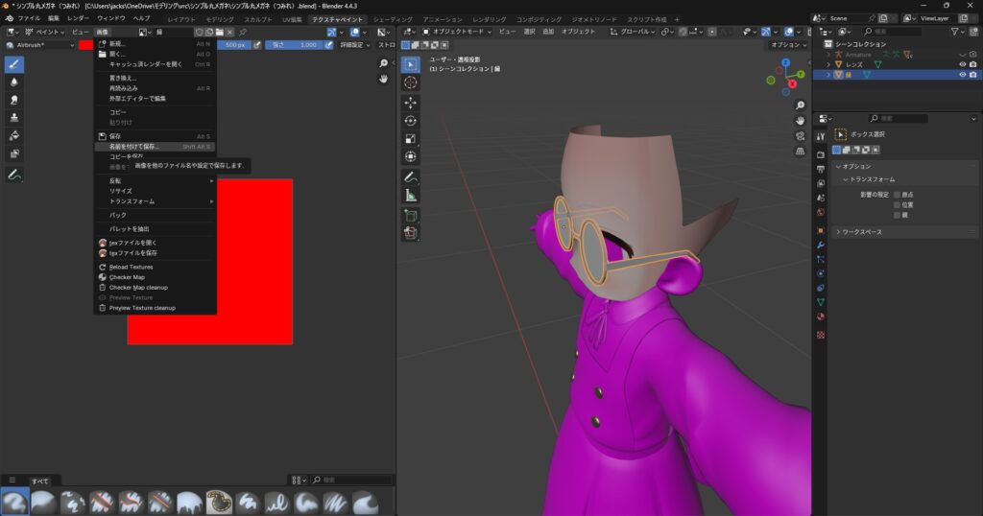Select the Soften tool in the image editor
The image size is (983, 516).
(x=13, y=82)
